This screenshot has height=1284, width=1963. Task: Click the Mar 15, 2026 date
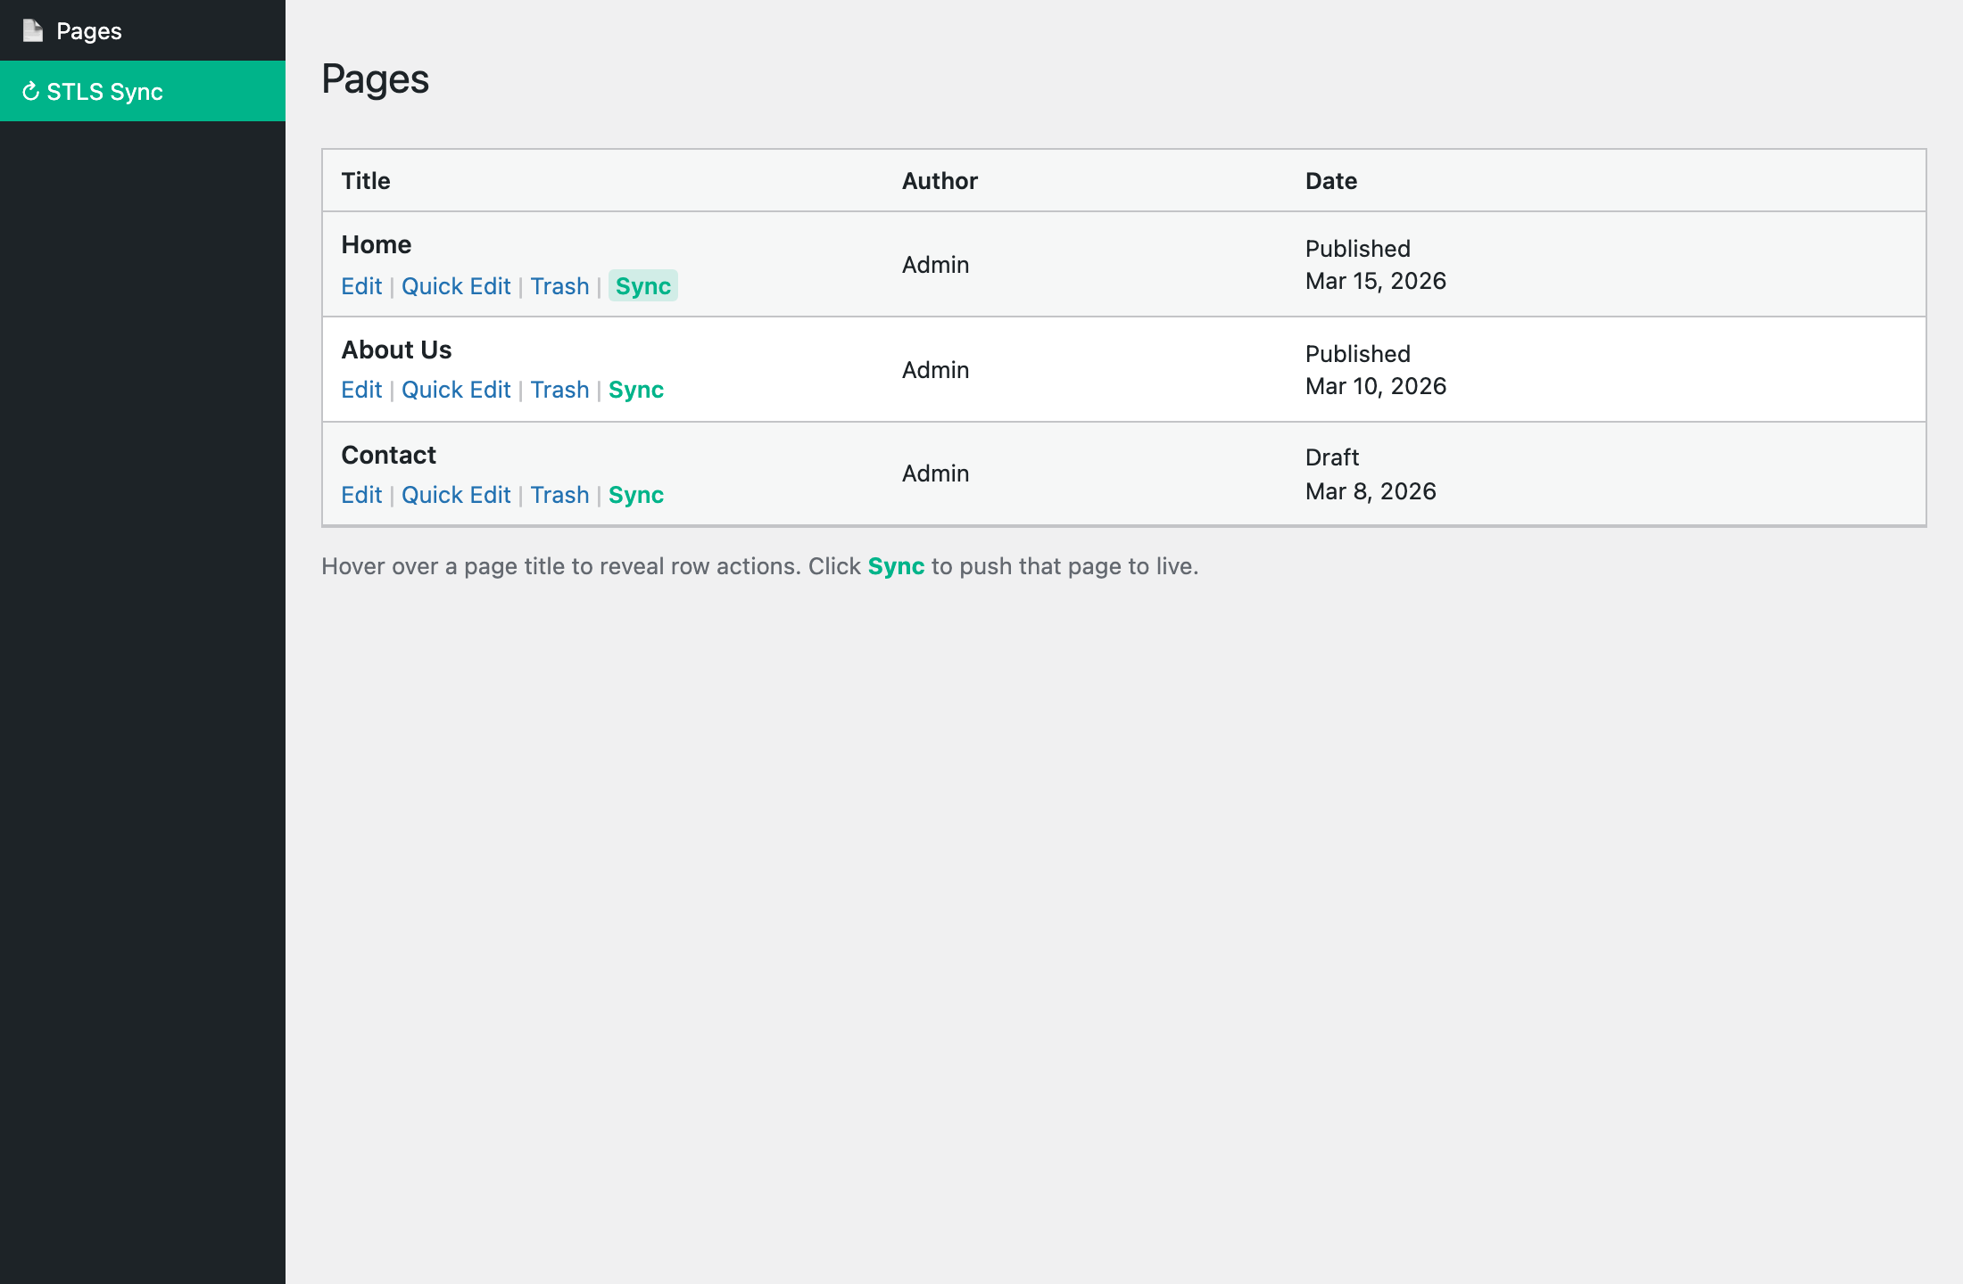click(x=1376, y=281)
